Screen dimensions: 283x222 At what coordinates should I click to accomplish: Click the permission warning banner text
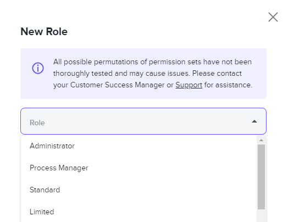[153, 74]
